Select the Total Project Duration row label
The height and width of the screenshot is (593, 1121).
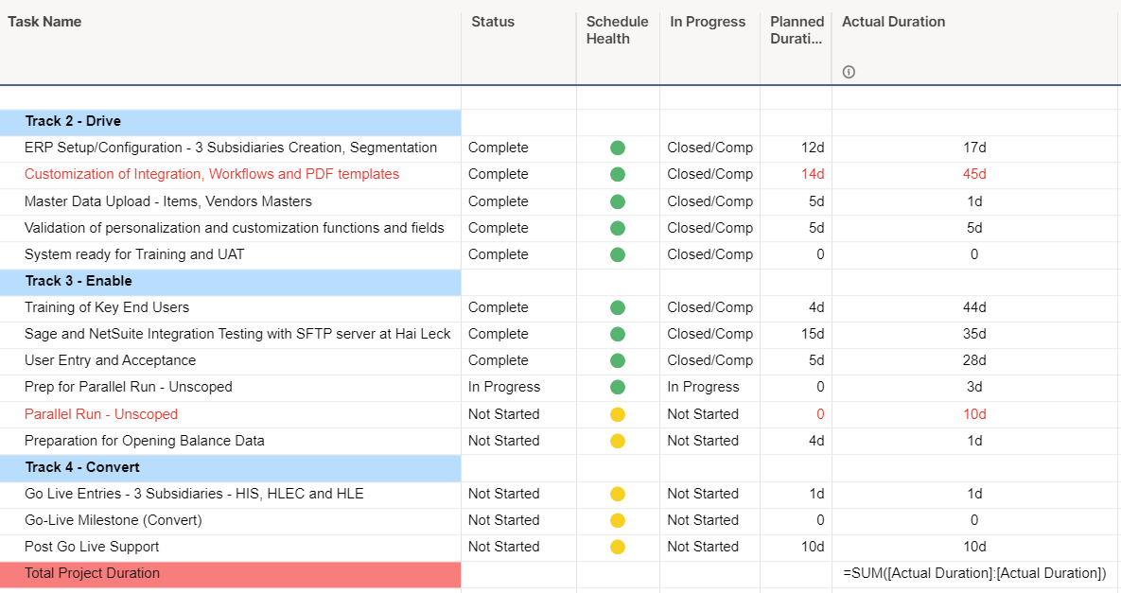point(92,573)
